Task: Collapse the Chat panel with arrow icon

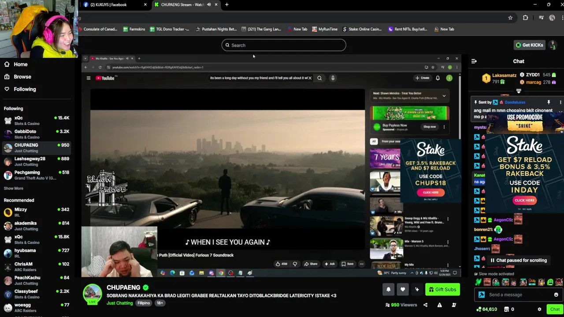Action: click(x=474, y=61)
